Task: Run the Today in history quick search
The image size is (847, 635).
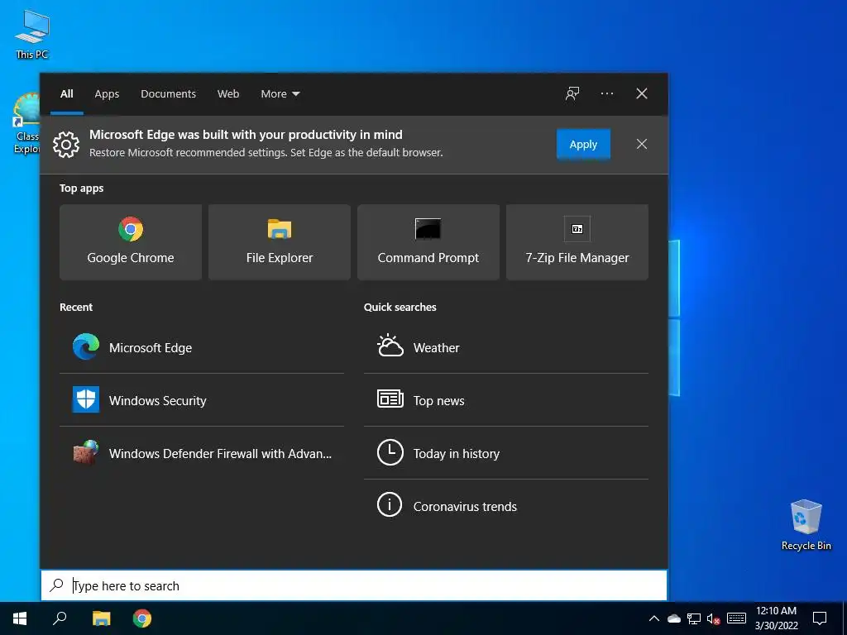Action: [x=506, y=453]
